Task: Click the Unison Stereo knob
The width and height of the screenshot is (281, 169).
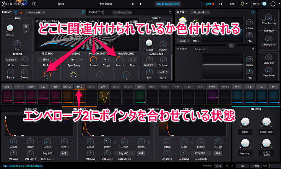Action: [24, 72]
